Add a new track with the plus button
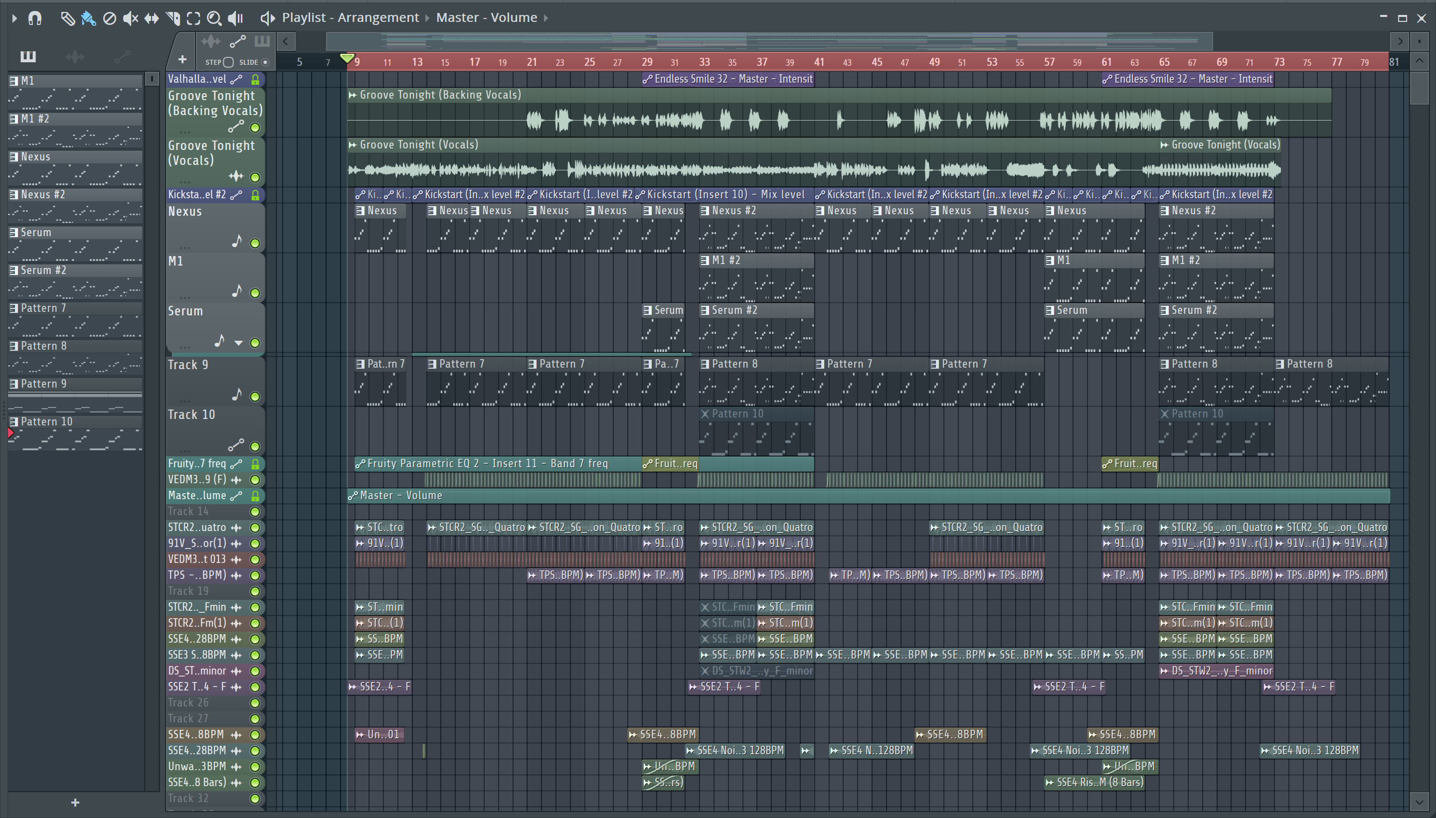The image size is (1436, 818). pyautogui.click(x=182, y=60)
